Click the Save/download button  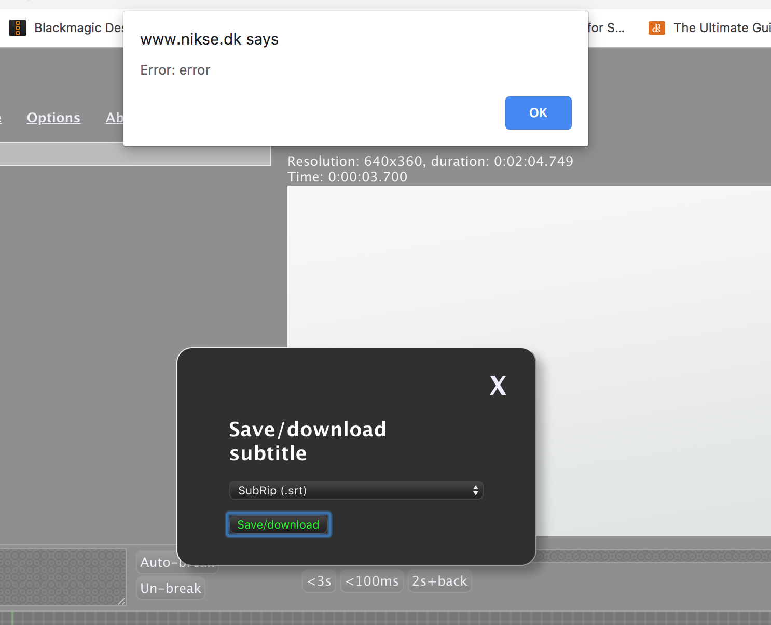(x=278, y=524)
